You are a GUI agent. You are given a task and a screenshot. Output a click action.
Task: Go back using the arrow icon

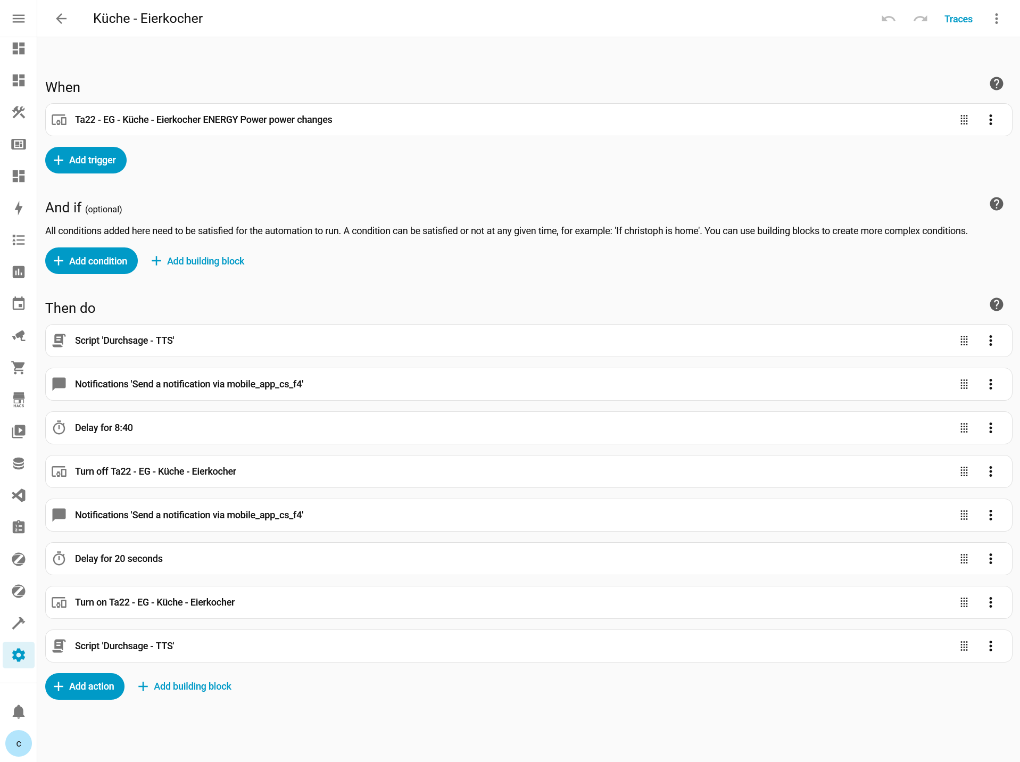pyautogui.click(x=61, y=19)
